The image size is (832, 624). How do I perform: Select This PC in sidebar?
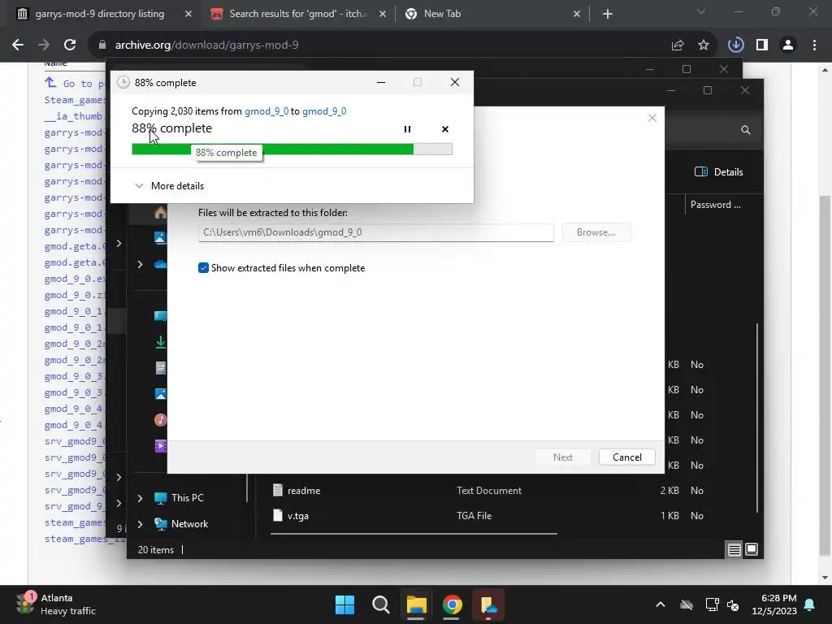click(x=180, y=498)
